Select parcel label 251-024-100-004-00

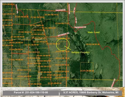(x=16, y=43)
